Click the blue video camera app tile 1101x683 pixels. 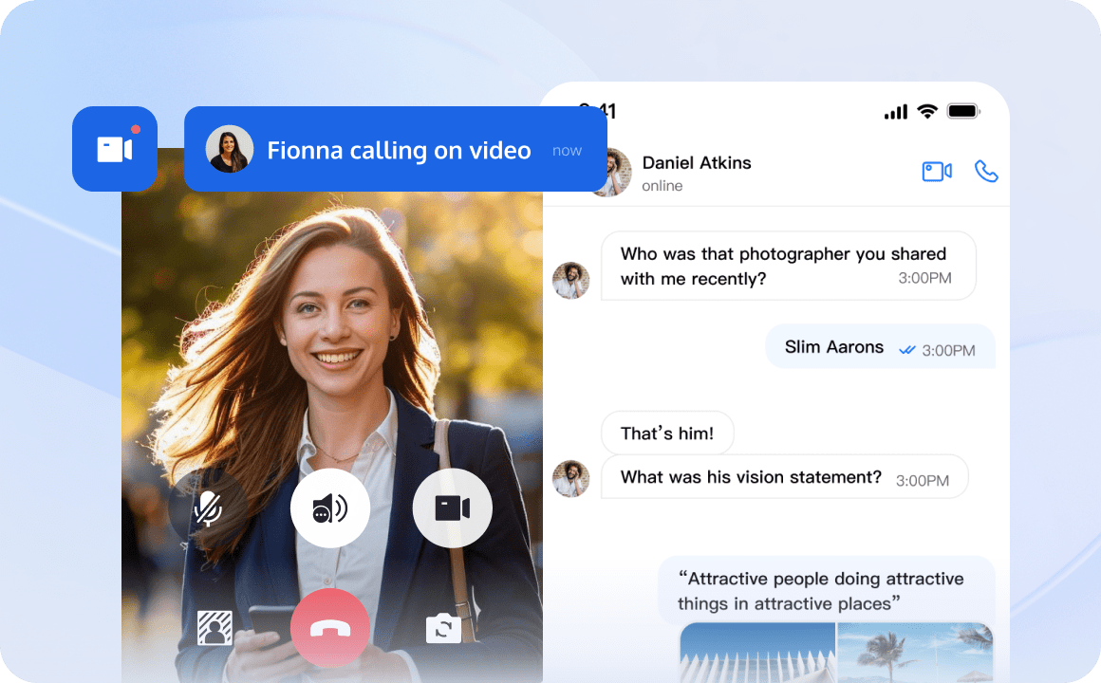coord(115,149)
